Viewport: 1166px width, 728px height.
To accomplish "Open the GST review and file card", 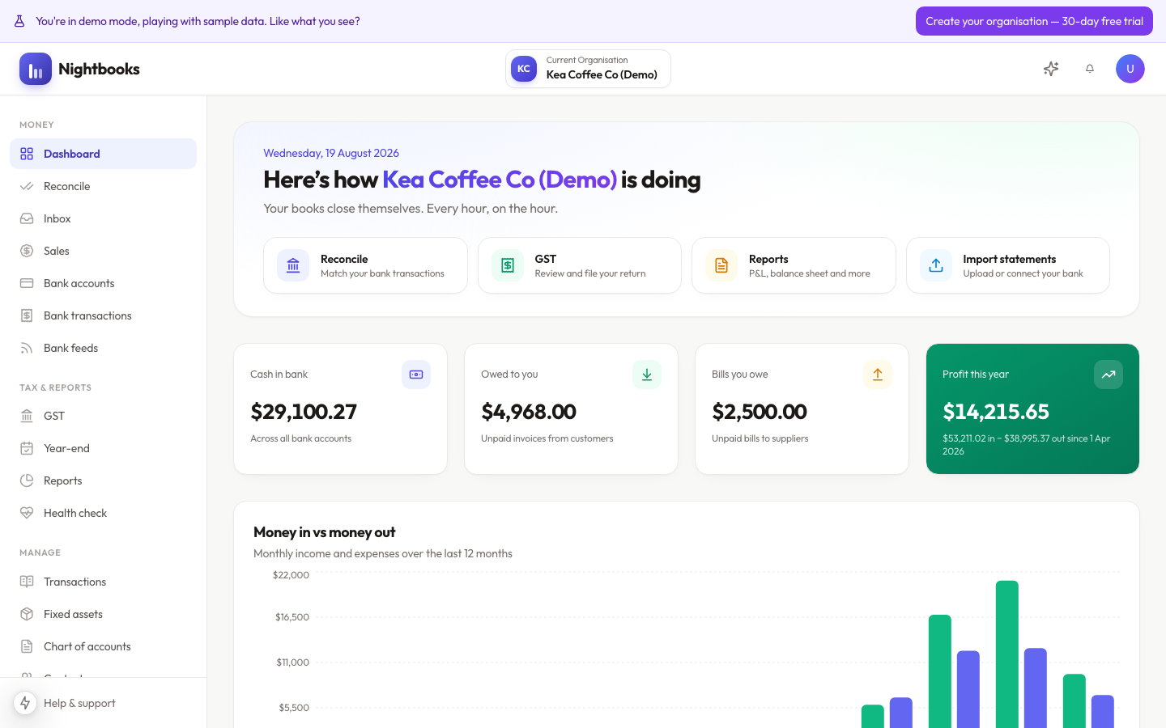I will pos(580,265).
